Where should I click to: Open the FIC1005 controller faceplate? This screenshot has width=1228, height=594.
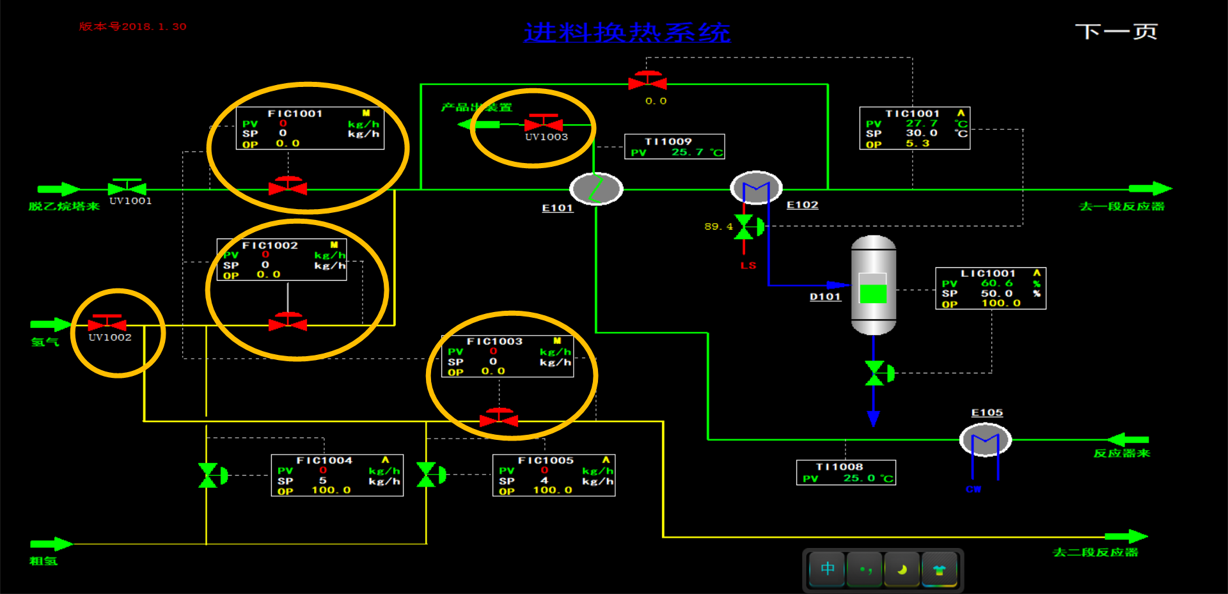[554, 475]
